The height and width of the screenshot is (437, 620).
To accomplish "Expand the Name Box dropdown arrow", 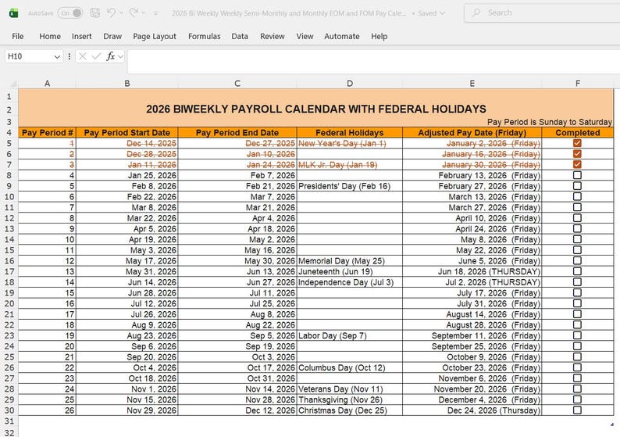I will [57, 56].
